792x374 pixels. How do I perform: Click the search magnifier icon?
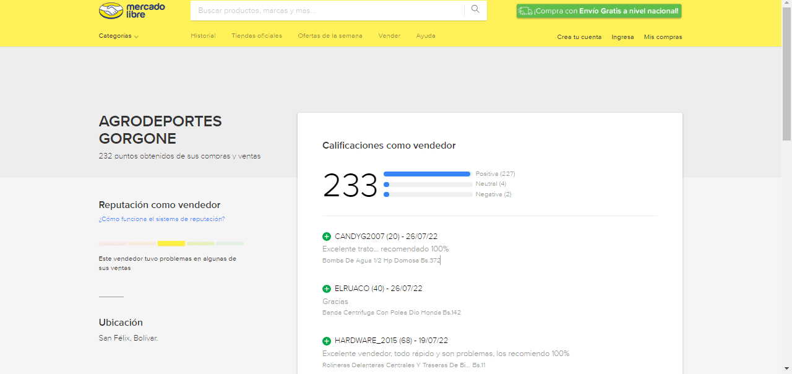click(x=475, y=9)
